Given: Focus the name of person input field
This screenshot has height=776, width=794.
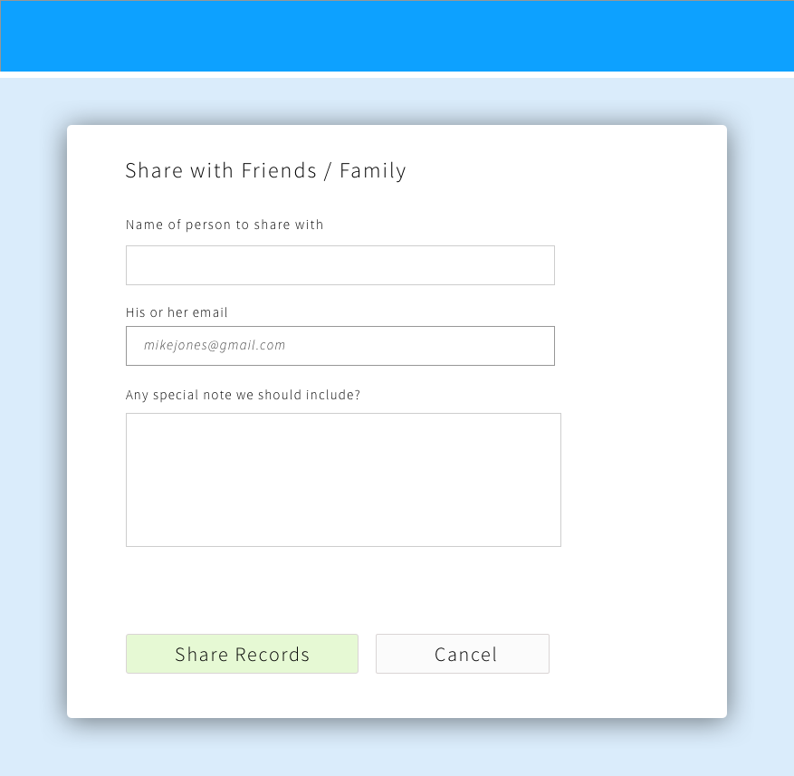Looking at the screenshot, I should tap(340, 265).
